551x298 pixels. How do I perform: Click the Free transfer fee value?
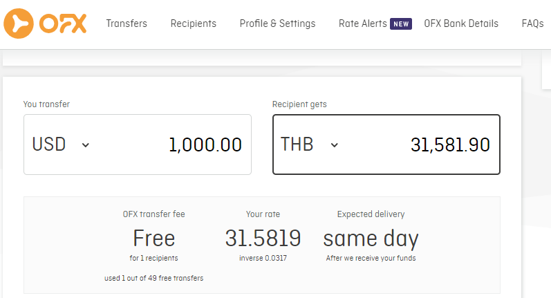point(153,239)
